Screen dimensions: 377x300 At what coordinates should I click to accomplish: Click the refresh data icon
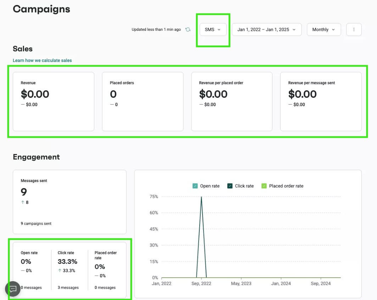pyautogui.click(x=188, y=29)
